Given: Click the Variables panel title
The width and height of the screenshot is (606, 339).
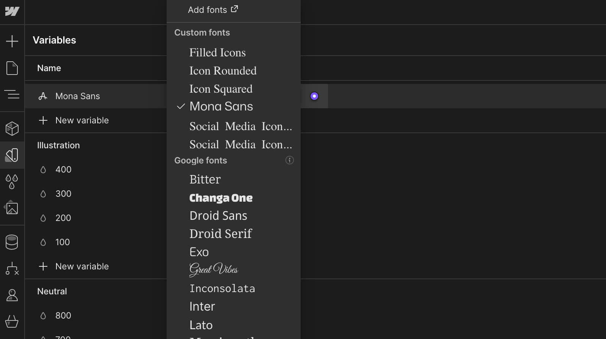Looking at the screenshot, I should [54, 40].
